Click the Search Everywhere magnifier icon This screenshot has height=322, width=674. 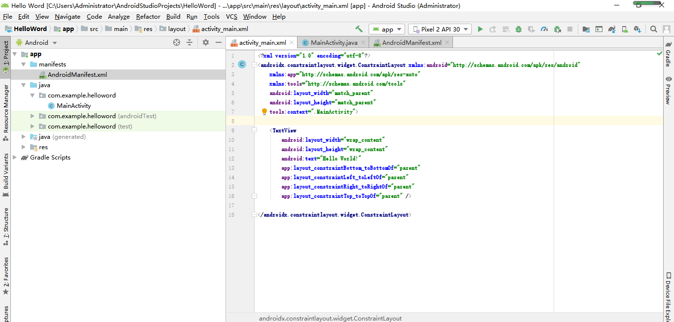click(654, 29)
